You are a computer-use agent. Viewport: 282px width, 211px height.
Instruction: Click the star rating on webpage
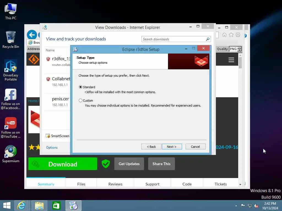[34, 147]
